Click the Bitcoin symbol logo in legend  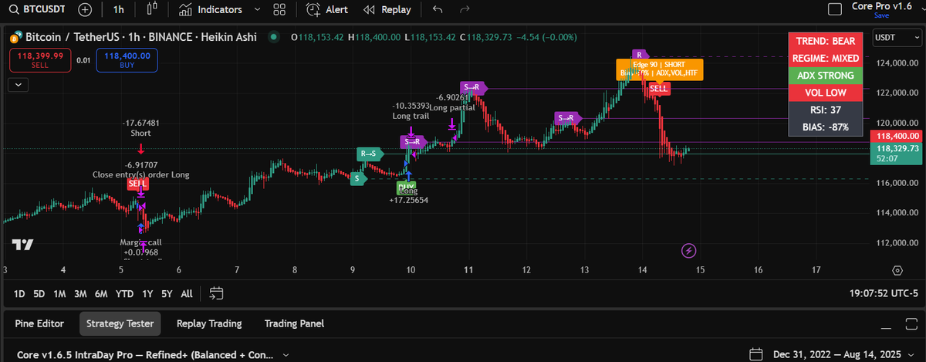15,37
